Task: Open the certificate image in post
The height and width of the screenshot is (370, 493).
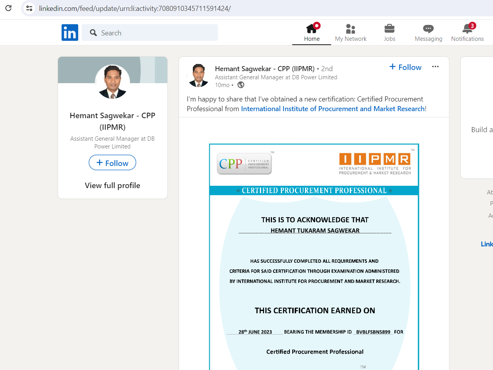Action: pos(314,257)
